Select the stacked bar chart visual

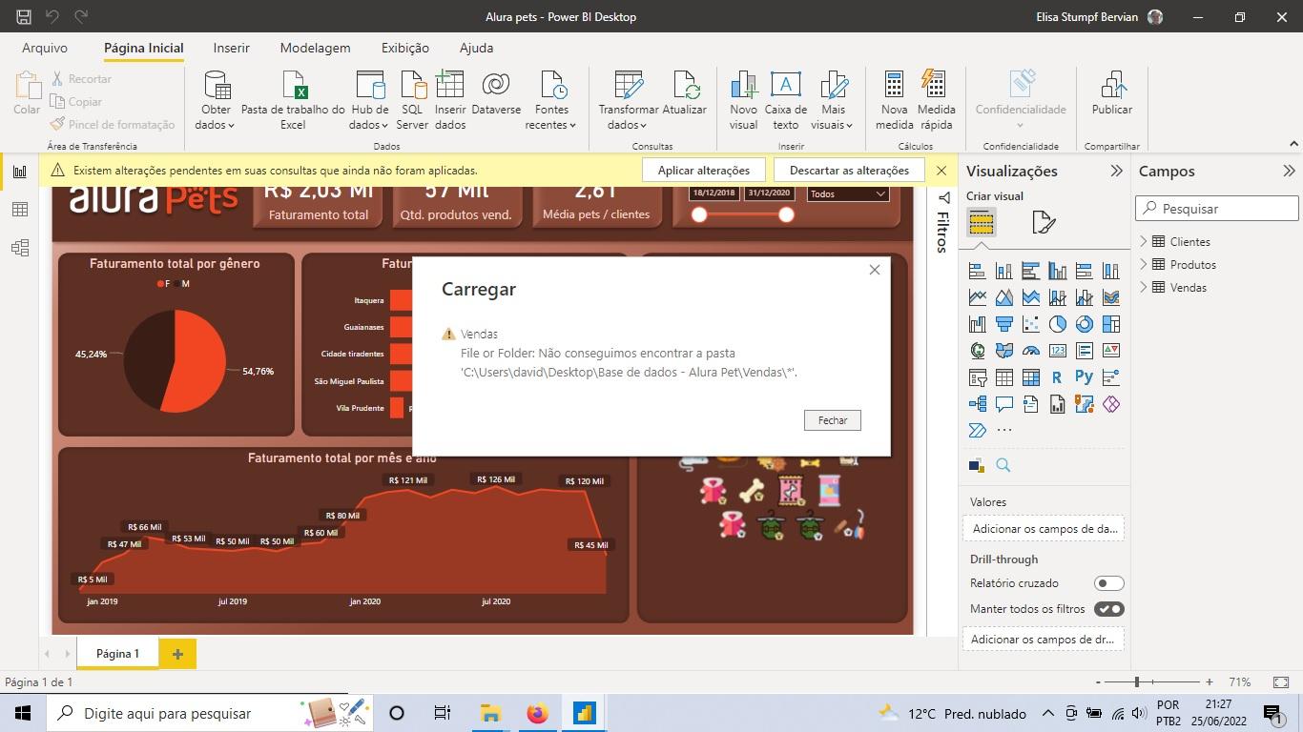point(977,272)
